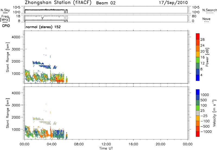Click the -25 label on Velocity colorbar
This screenshot has width=217, height=150.
click(x=204, y=116)
